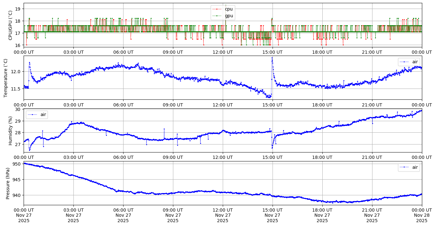
Task: Click the 19 tick on CPU/GPU axis
Action: (x=19, y=9)
